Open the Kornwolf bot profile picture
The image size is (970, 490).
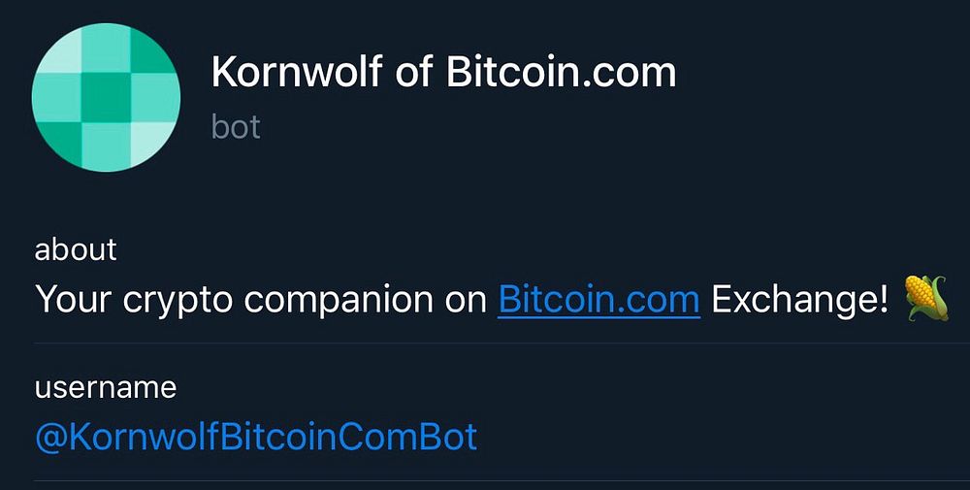tap(106, 97)
